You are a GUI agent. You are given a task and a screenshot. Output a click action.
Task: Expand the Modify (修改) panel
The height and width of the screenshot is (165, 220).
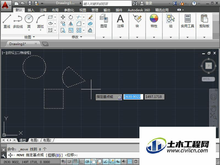(77, 37)
